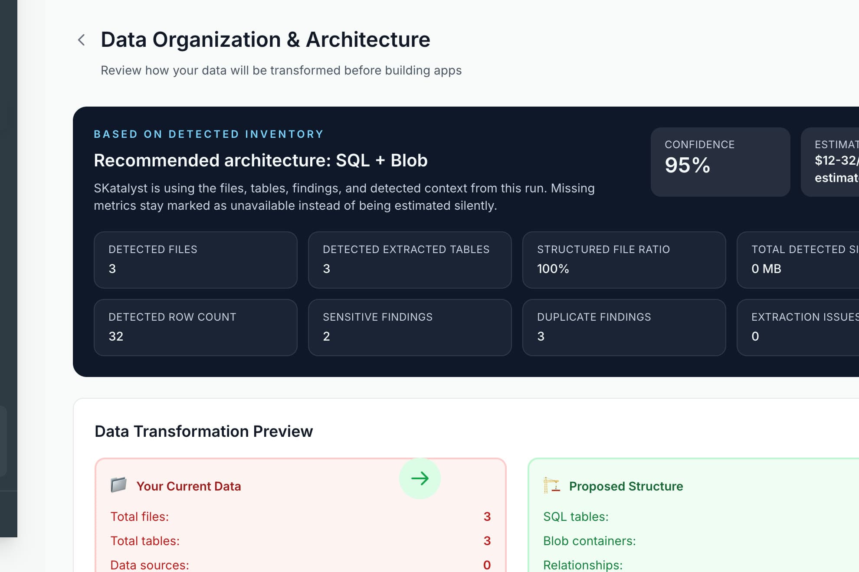This screenshot has height=572, width=859.
Task: Click the Total files: row label
Action: point(140,517)
